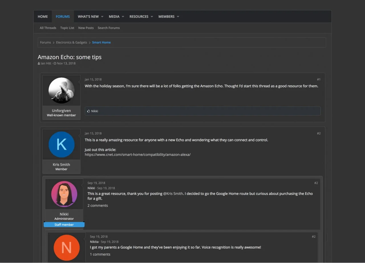Screen dimensions: 365x263
Task: Expand the Media menu dropdown arrow
Action: tap(123, 17)
